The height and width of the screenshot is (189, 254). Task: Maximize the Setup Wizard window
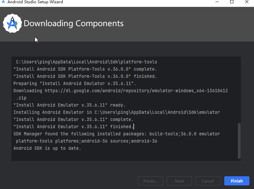point(232,2)
